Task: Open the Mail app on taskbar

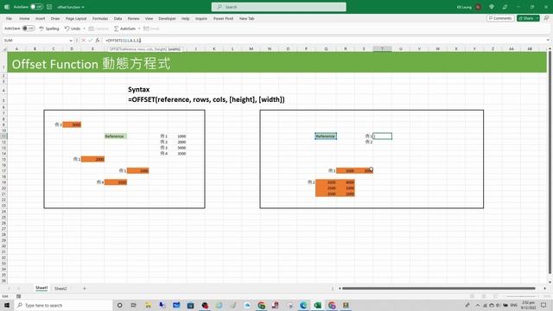Action: [176, 305]
